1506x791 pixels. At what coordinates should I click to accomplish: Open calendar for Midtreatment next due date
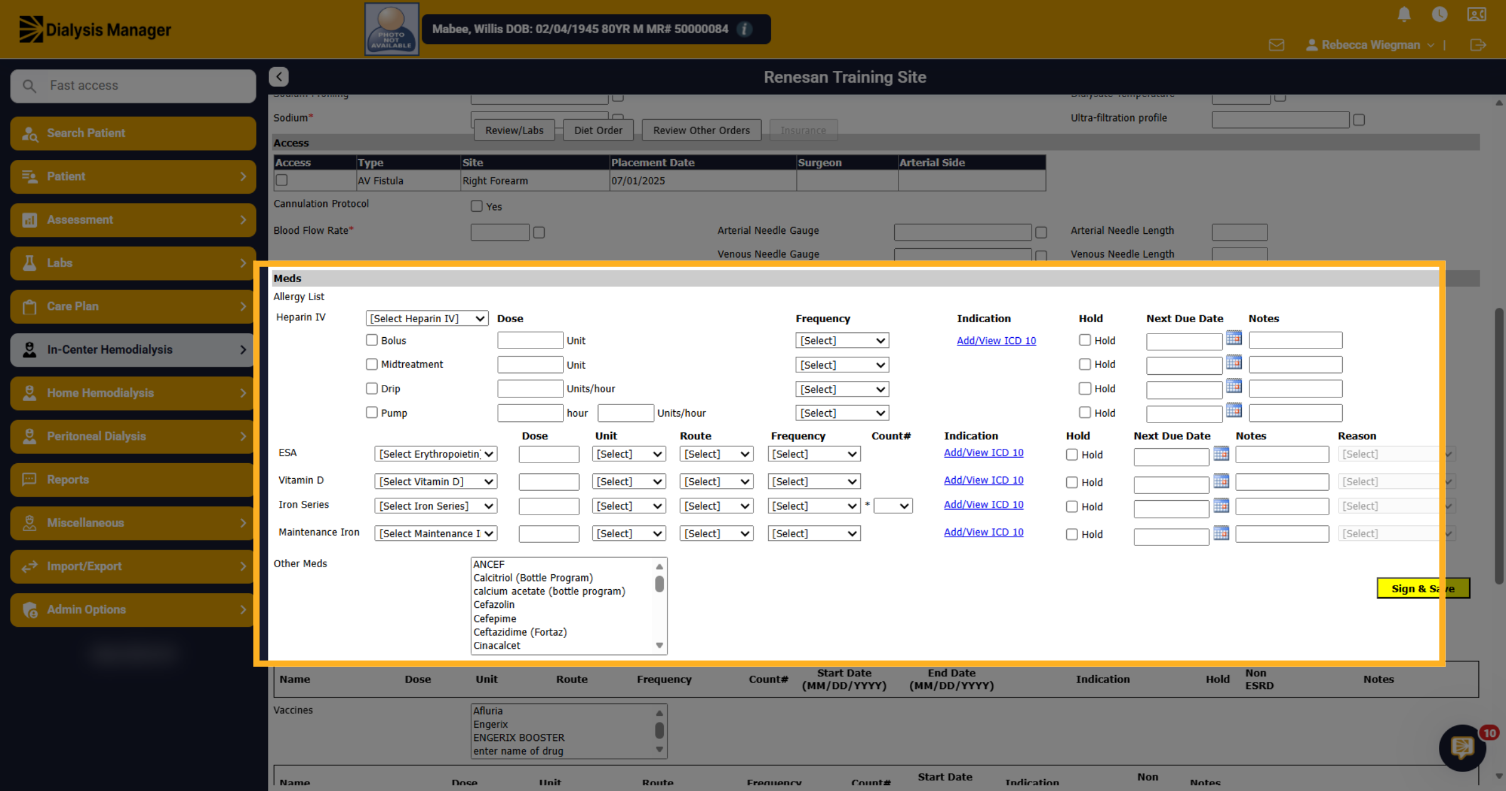1234,362
